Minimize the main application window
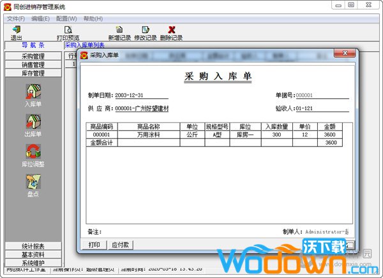383x278 pixels. point(338,5)
